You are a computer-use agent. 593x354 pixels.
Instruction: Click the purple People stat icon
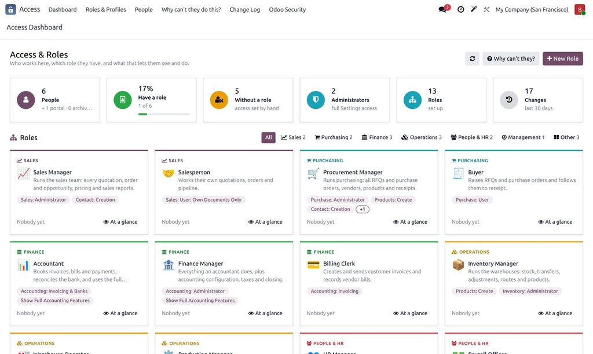click(x=26, y=100)
